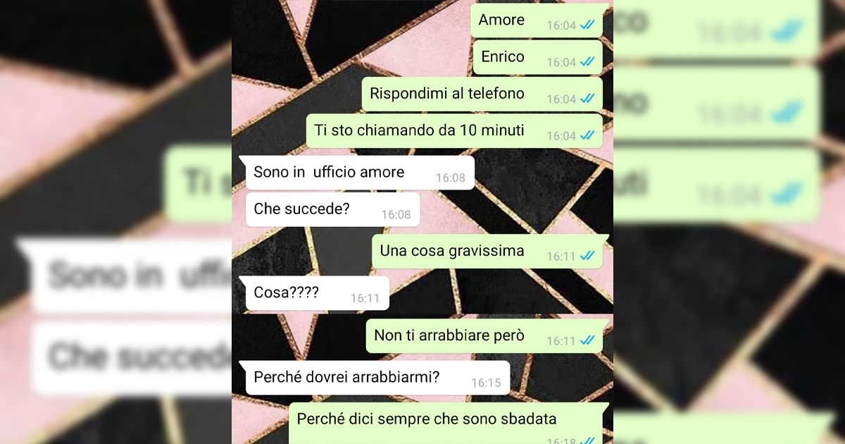This screenshot has height=444, width=845.
Task: Click the 16:11 timestamp on 'Cosa????'
Action: [365, 298]
